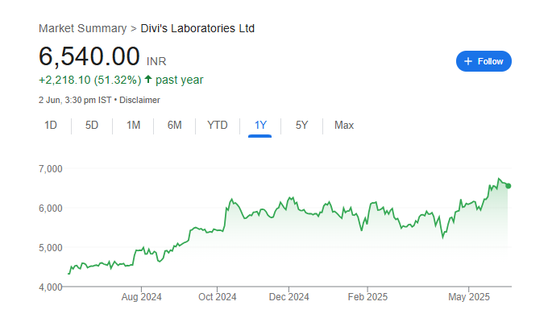Click the Divi's Laboratories Ltd title
Viewport: 548px width, 318px height.
click(x=197, y=28)
